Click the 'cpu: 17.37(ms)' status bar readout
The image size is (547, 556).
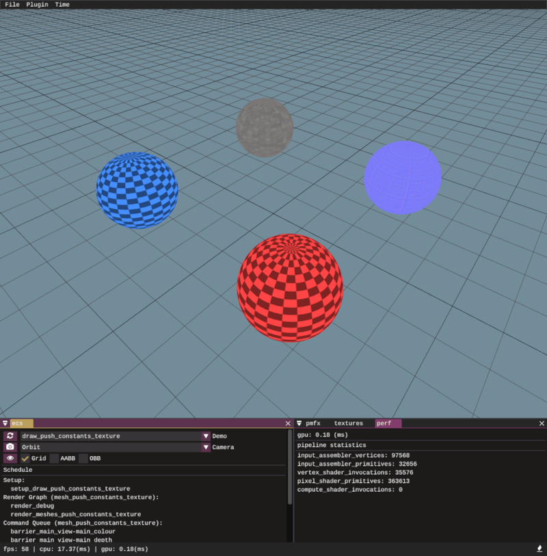[x=64, y=549]
